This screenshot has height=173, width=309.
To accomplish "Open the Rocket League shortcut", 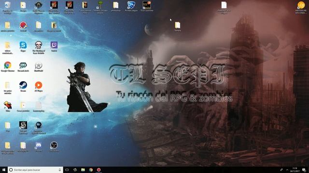I will point(131,5).
